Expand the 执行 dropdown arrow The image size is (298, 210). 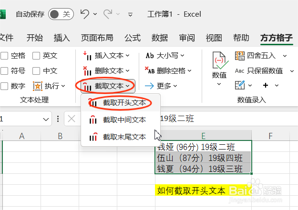point(63,86)
